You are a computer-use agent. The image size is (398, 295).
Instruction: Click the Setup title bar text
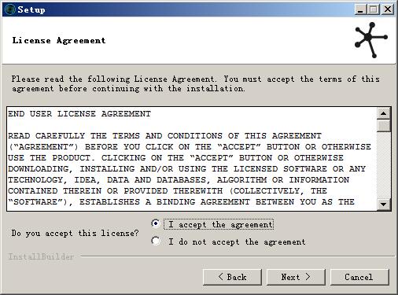click(31, 9)
